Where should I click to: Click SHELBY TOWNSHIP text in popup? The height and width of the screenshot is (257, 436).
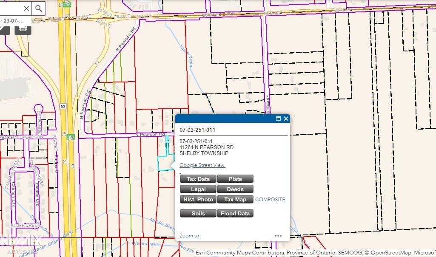204,153
